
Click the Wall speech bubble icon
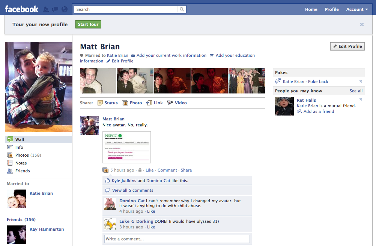point(10,139)
